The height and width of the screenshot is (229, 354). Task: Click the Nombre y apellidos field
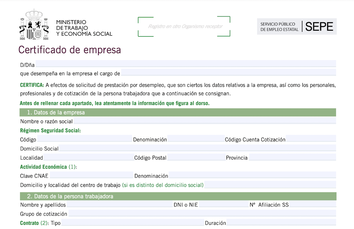[x=120, y=204]
